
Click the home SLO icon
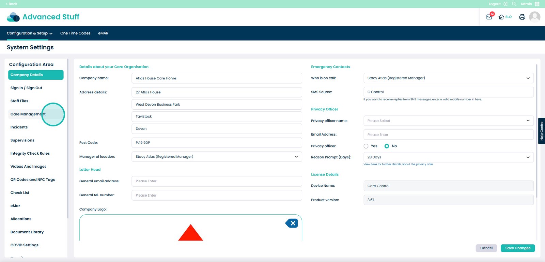click(x=501, y=17)
